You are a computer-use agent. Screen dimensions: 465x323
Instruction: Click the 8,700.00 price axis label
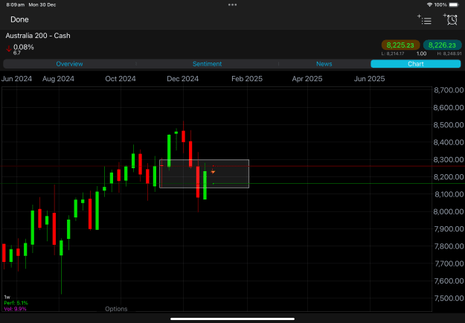point(449,90)
